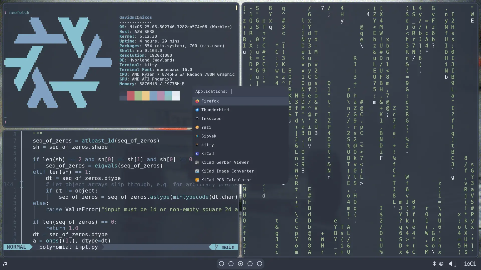Switch to the fifth workspace circle
Viewport: 481px width, 270px height.
point(260,263)
